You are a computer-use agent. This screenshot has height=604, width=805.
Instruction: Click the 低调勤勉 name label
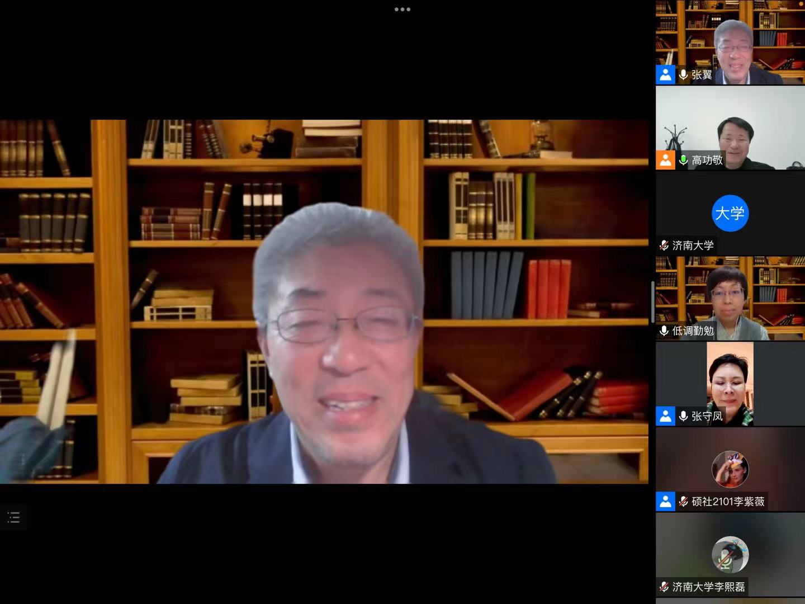click(x=693, y=331)
